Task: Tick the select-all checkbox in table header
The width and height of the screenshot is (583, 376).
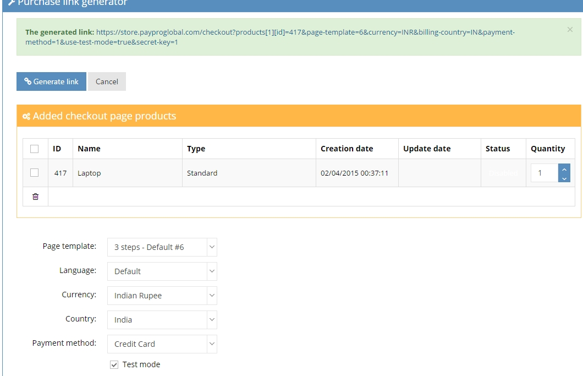Action: [34, 149]
